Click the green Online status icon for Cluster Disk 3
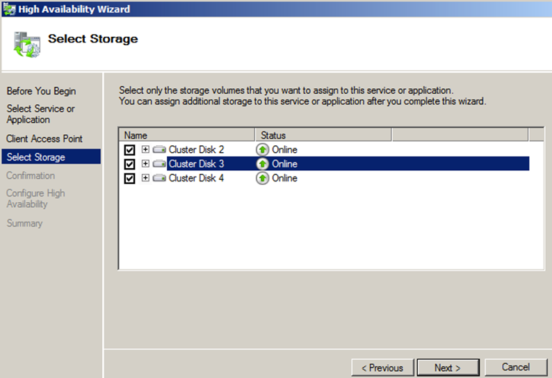 coord(263,164)
